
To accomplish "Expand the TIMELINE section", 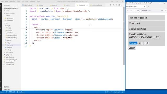I will click(x=7, y=89).
